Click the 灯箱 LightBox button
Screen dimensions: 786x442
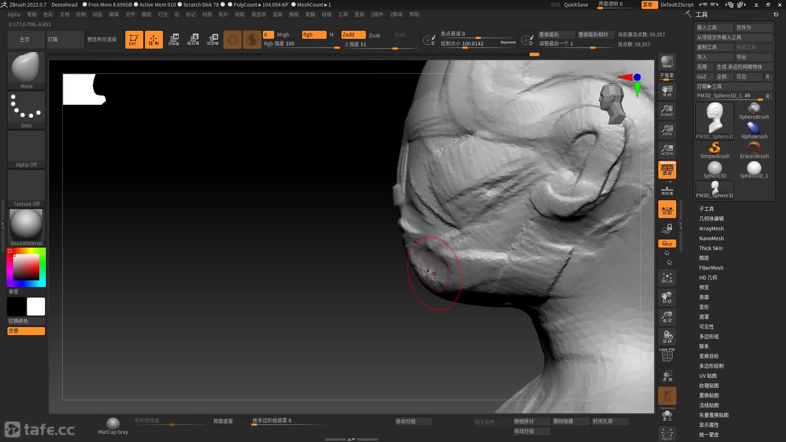point(65,40)
